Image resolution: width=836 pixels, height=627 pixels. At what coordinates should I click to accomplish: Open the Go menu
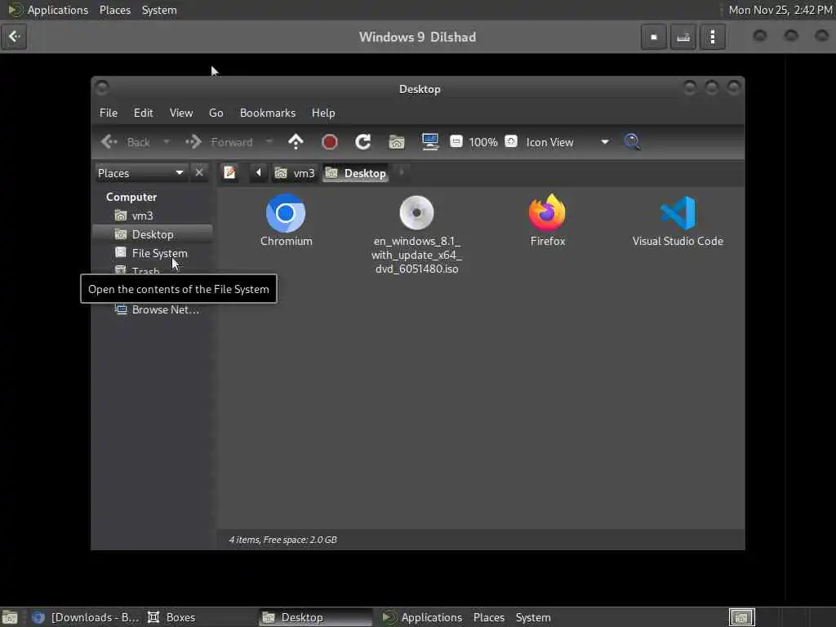216,113
